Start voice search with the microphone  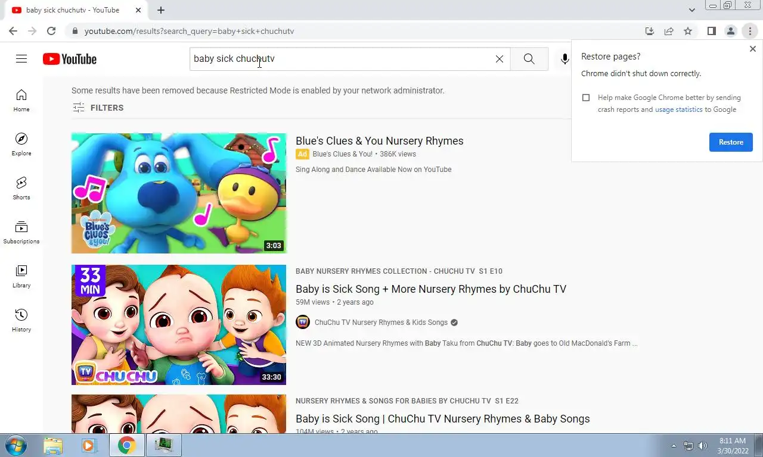pos(565,59)
